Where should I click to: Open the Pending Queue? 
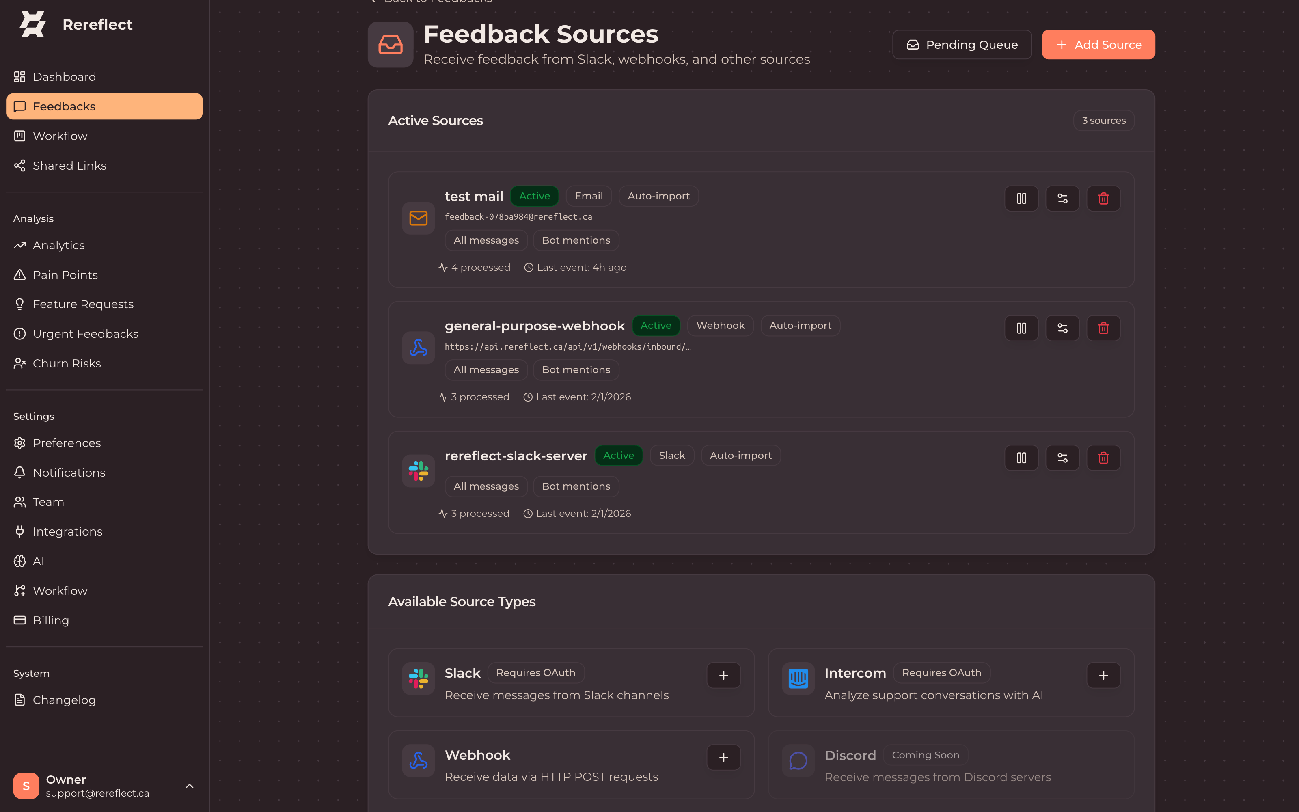coord(962,45)
